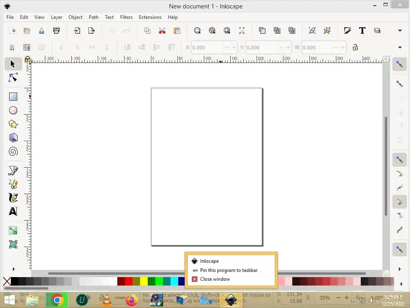The width and height of the screenshot is (410, 308).
Task: Open VLC from the taskbar
Action: point(107,300)
